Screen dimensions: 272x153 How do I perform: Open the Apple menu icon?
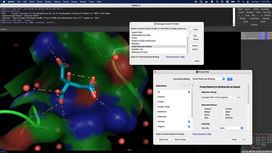pos(4,2)
